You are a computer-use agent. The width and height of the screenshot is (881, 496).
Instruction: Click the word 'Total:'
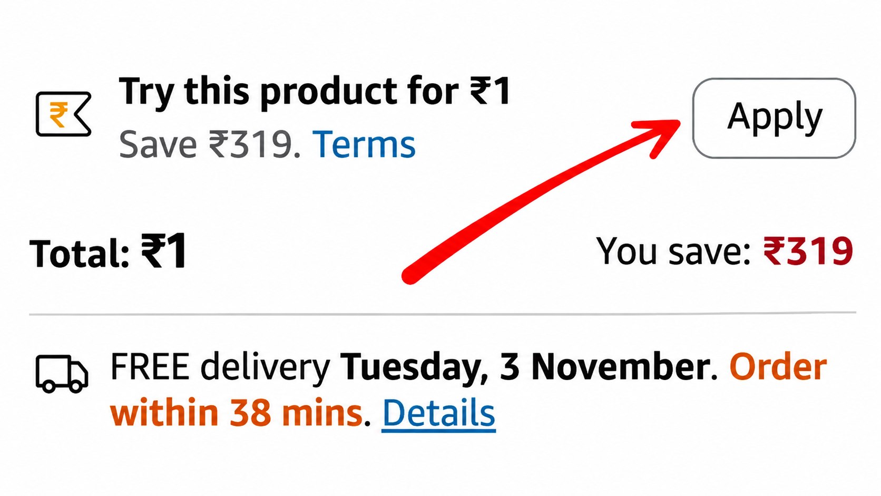tap(80, 254)
